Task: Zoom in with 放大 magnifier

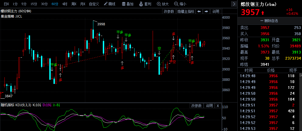Action: (163, 4)
